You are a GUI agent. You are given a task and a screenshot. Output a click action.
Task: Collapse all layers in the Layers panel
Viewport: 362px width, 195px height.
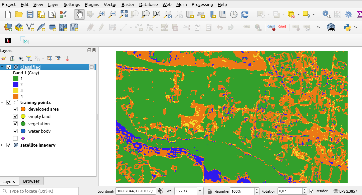coord(58,58)
